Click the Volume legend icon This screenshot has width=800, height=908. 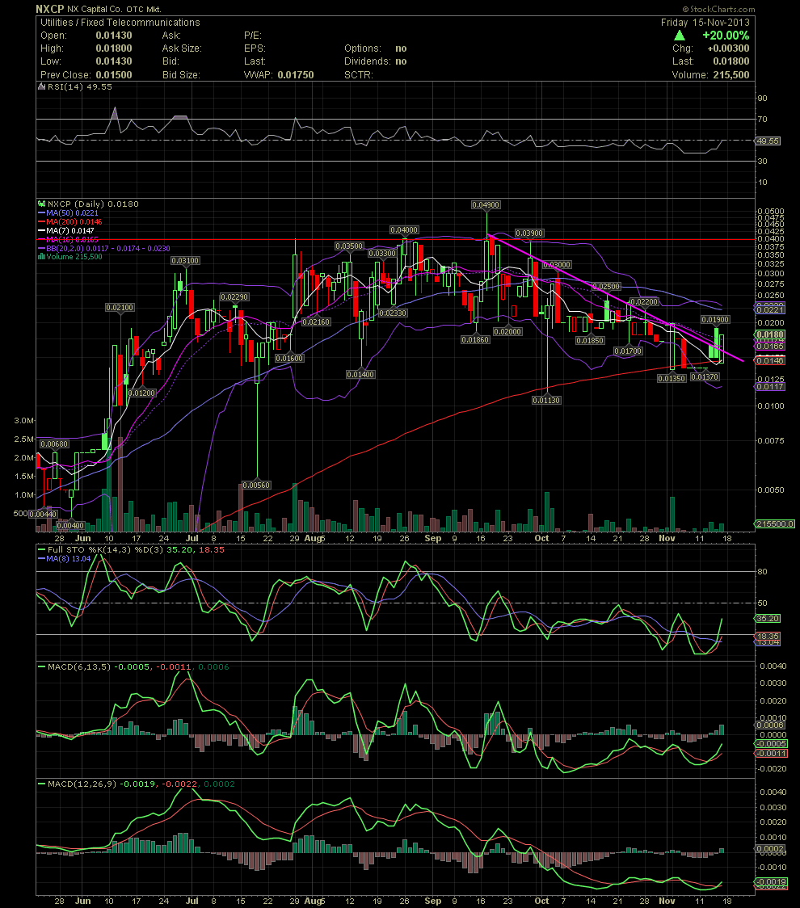(41, 257)
